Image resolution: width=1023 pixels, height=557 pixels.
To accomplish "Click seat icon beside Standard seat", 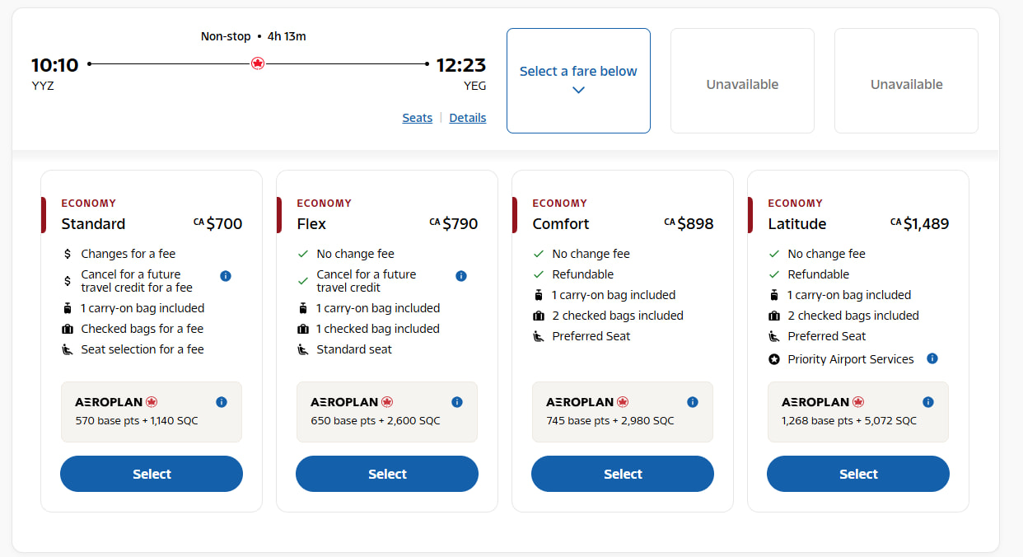I will pos(303,349).
